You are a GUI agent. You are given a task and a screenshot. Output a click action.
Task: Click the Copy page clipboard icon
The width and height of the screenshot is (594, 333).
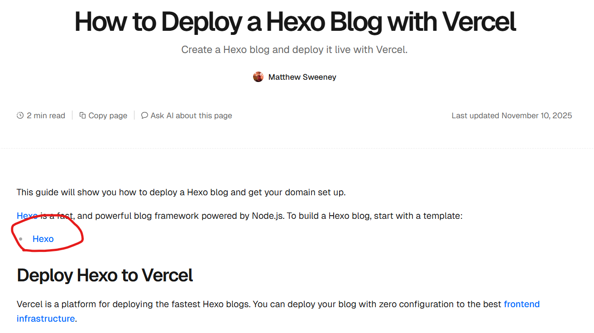82,116
